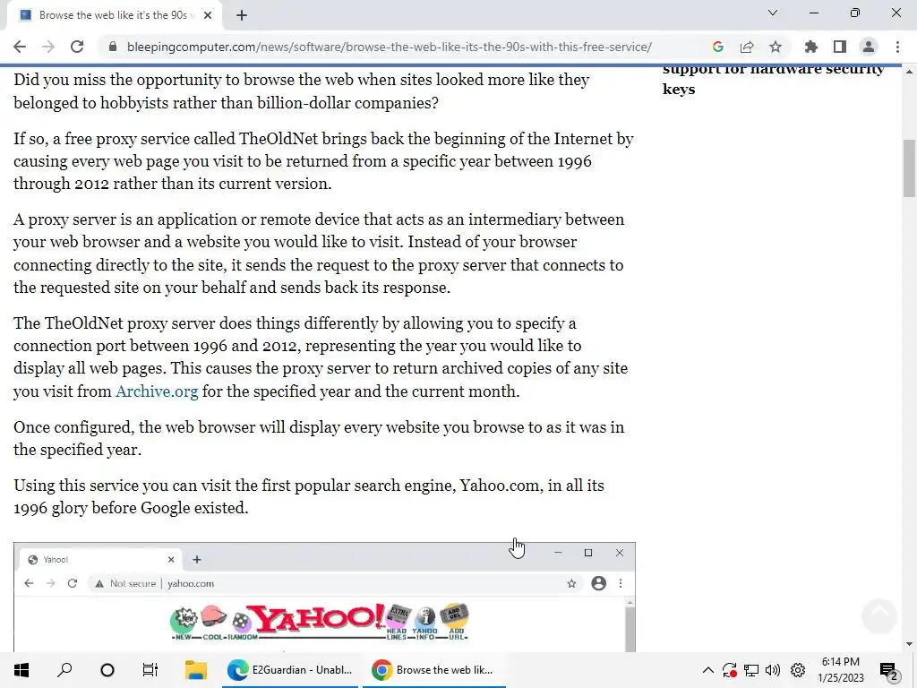The height and width of the screenshot is (688, 917).
Task: View site info via padlock icon
Action: (113, 47)
